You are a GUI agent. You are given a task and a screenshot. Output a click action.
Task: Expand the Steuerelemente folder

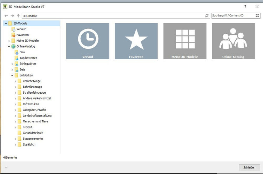click(x=15, y=139)
